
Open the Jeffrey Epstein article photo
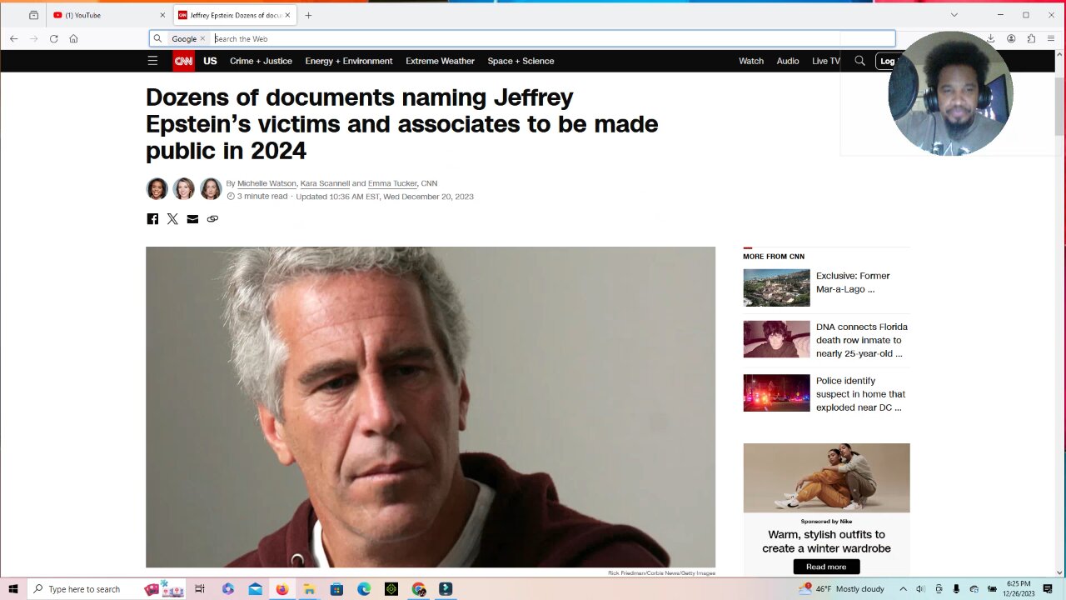(431, 407)
